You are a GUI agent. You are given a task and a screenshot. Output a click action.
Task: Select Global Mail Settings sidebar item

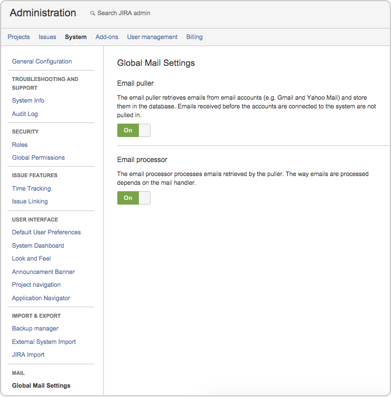click(41, 385)
